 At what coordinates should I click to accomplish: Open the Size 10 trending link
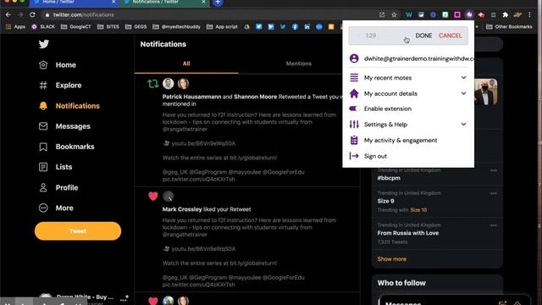[418, 210]
